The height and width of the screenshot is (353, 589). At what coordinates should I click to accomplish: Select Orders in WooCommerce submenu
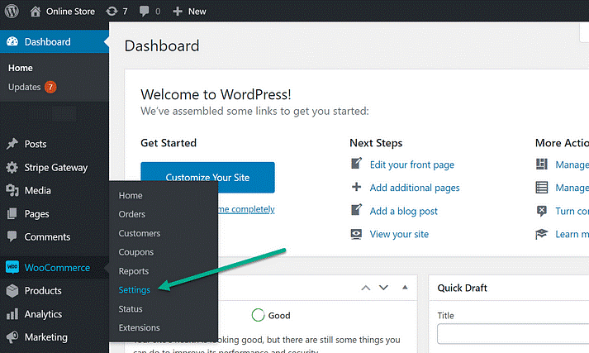[132, 214]
